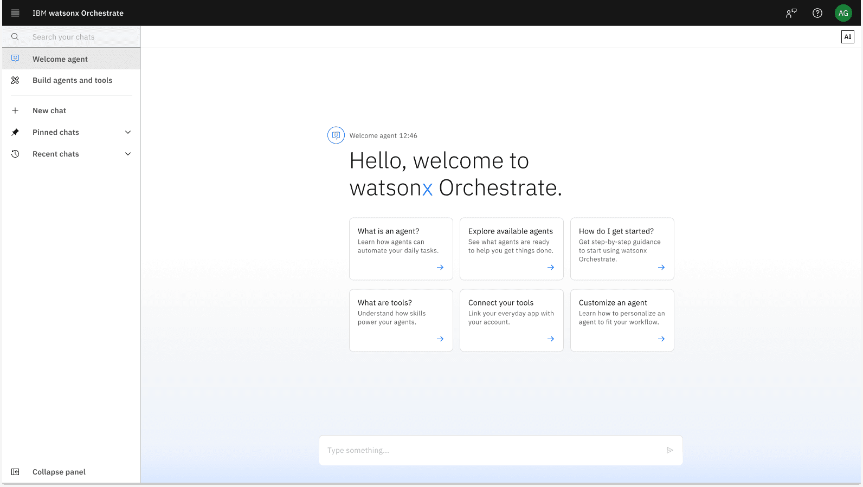Click arrow on What are tools card
Image resolution: width=863 pixels, height=487 pixels.
pos(440,339)
